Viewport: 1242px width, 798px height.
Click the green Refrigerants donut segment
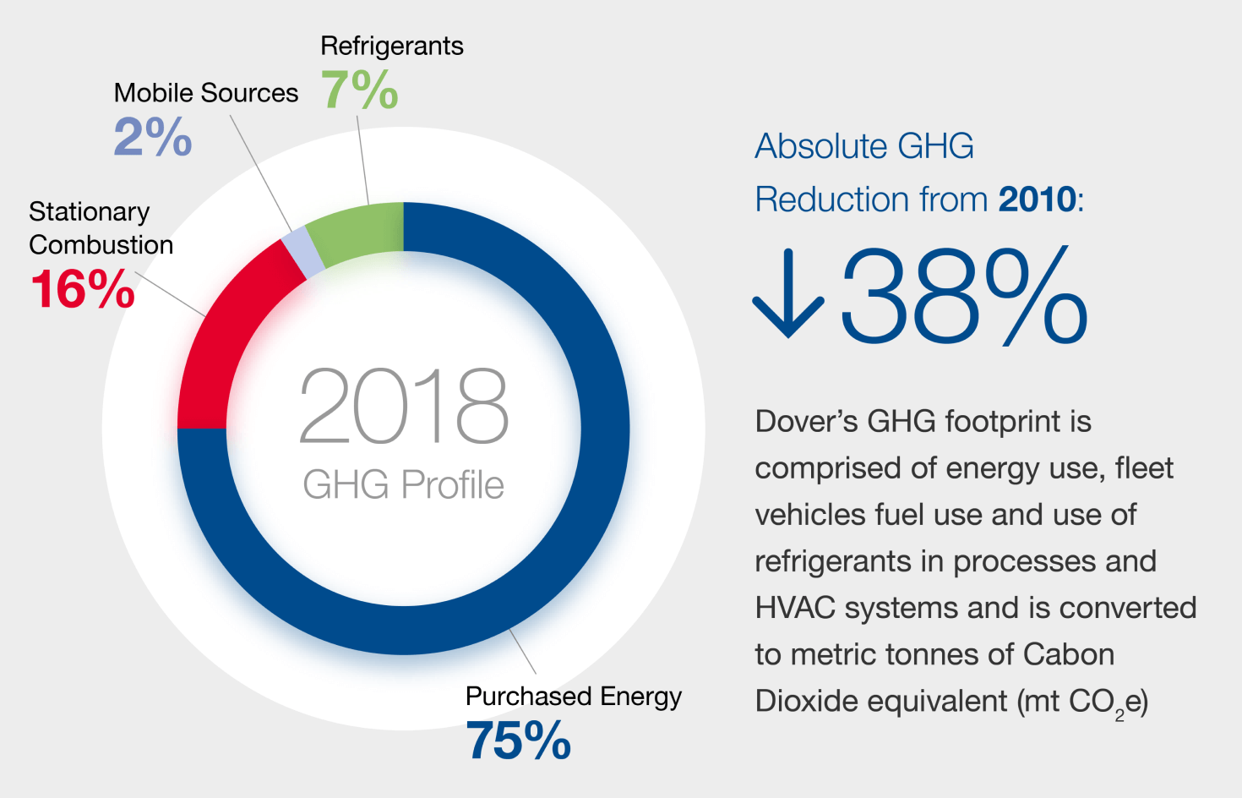[359, 233]
